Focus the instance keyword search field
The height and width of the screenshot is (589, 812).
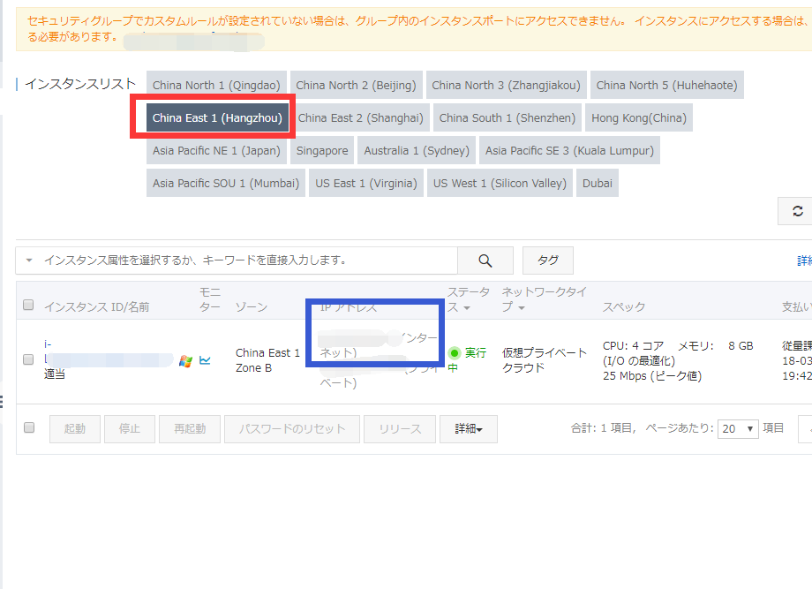(x=249, y=261)
